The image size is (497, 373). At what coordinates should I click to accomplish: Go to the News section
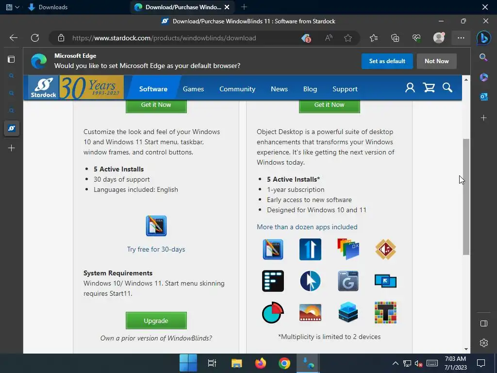279,89
